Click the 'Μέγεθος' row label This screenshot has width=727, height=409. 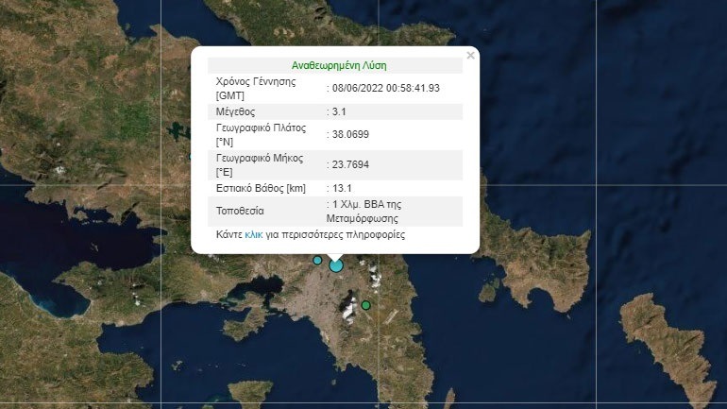click(x=235, y=111)
